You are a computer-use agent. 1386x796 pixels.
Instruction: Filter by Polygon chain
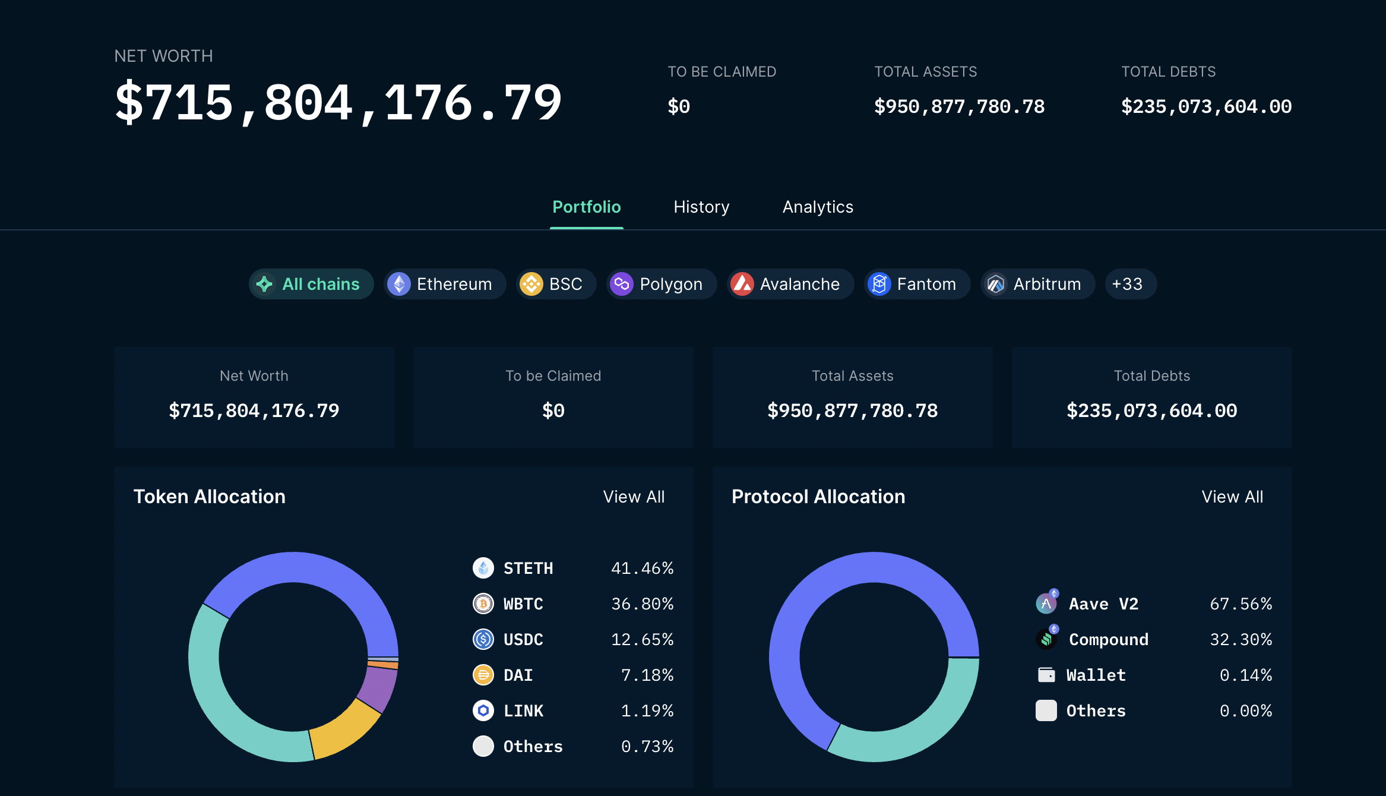pos(662,284)
